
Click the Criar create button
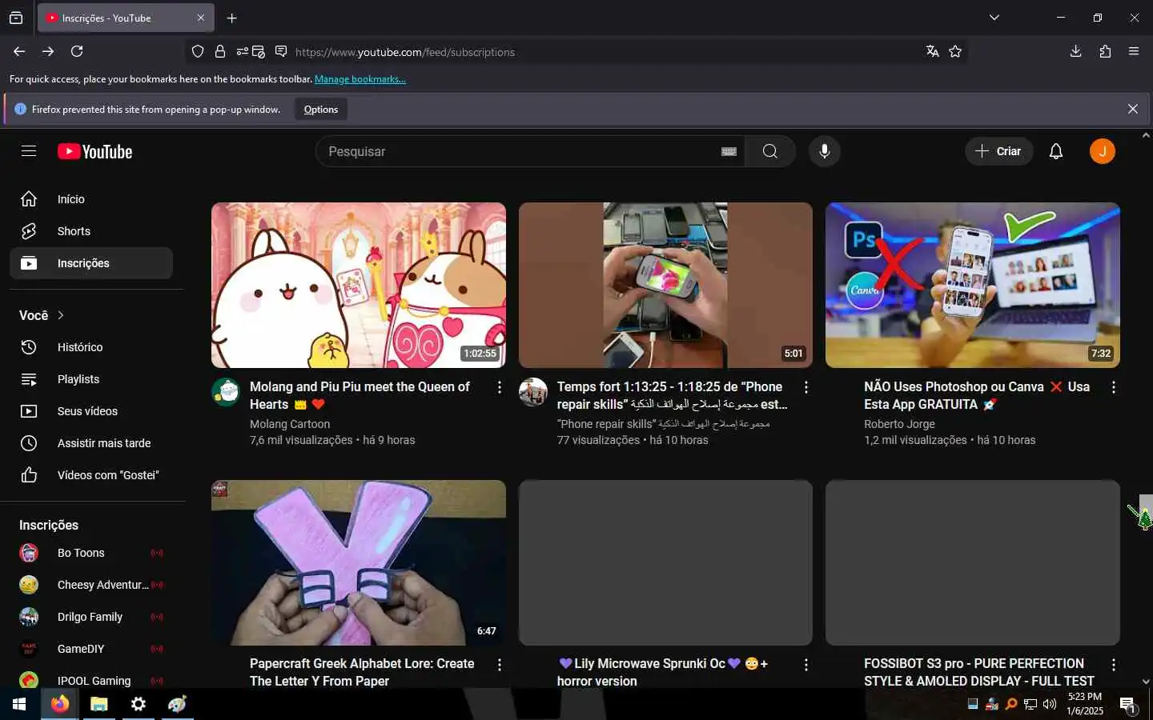[998, 151]
